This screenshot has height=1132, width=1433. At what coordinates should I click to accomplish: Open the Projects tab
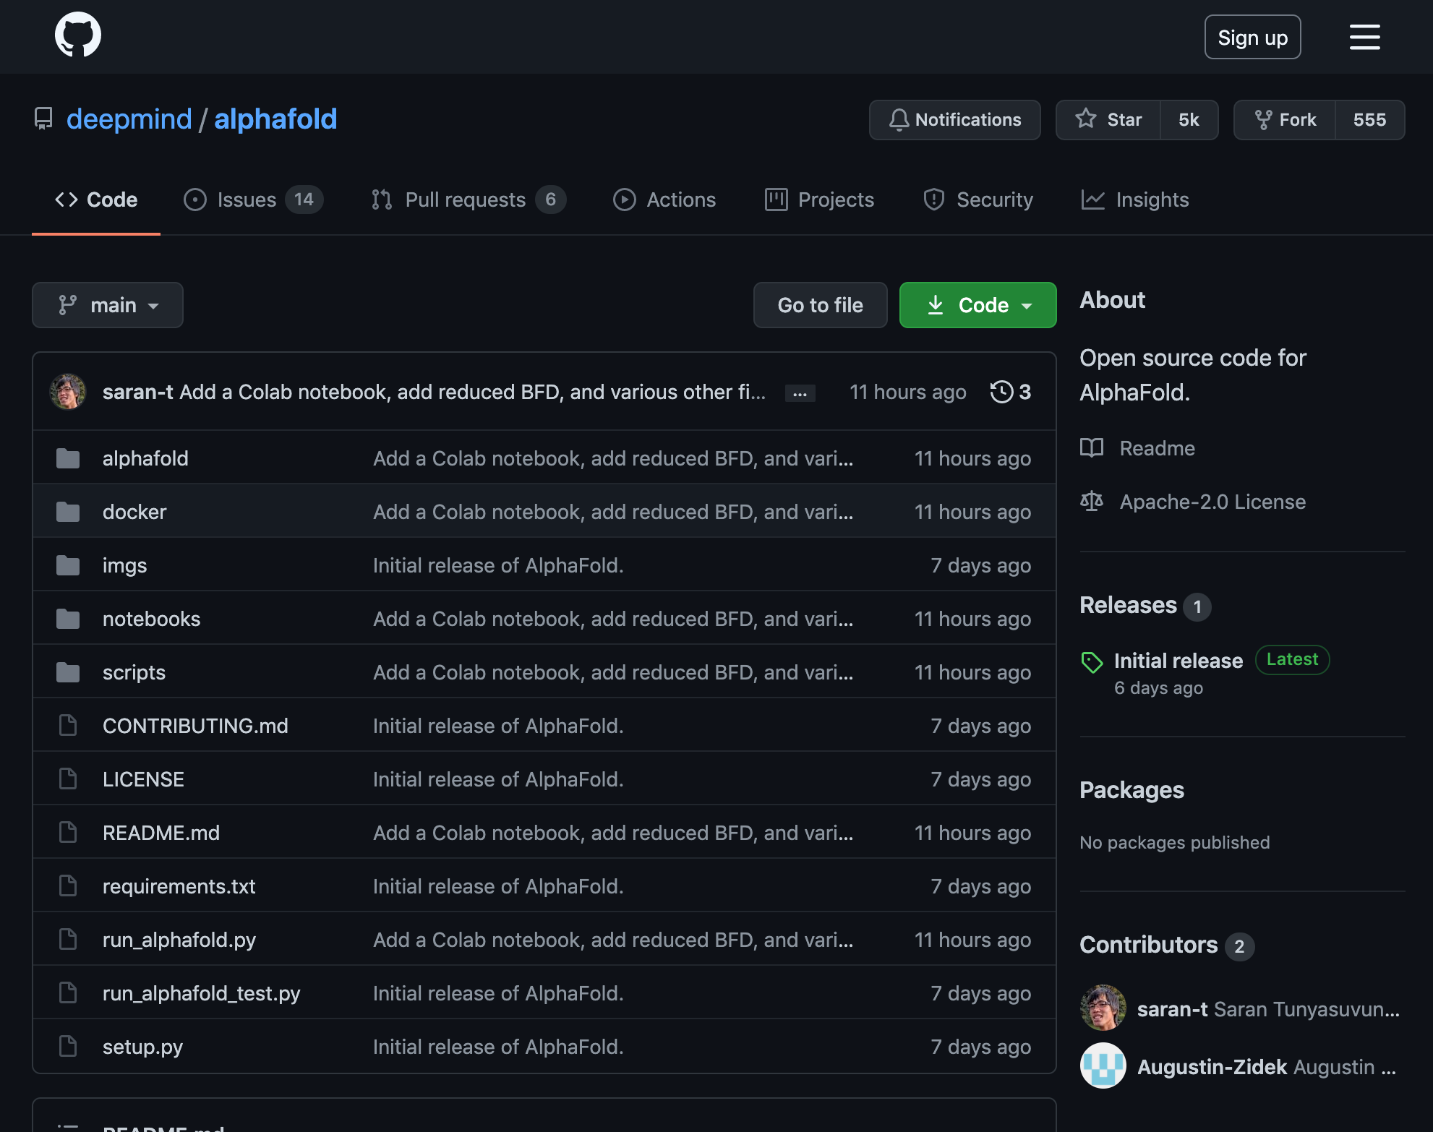point(819,200)
